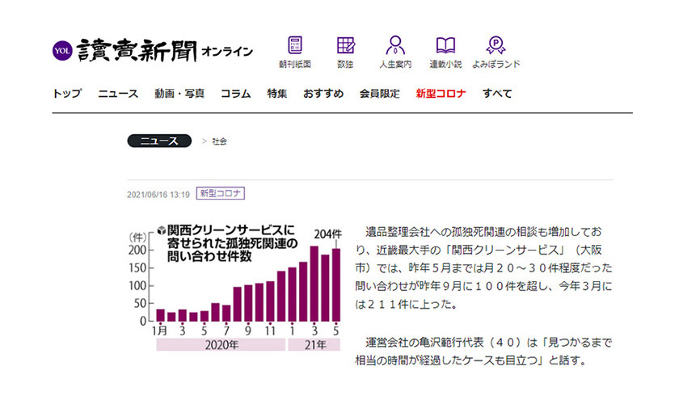Image resolution: width=679 pixels, height=400 pixels.
Task: Click the 社会 breadcrumb link
Action: 220,141
